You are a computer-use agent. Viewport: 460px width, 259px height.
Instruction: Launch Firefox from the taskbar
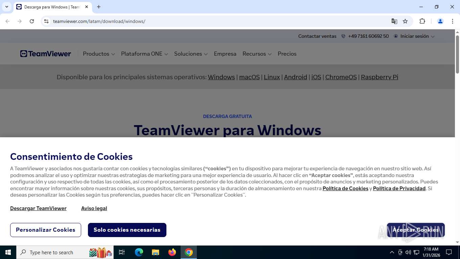pos(172,252)
